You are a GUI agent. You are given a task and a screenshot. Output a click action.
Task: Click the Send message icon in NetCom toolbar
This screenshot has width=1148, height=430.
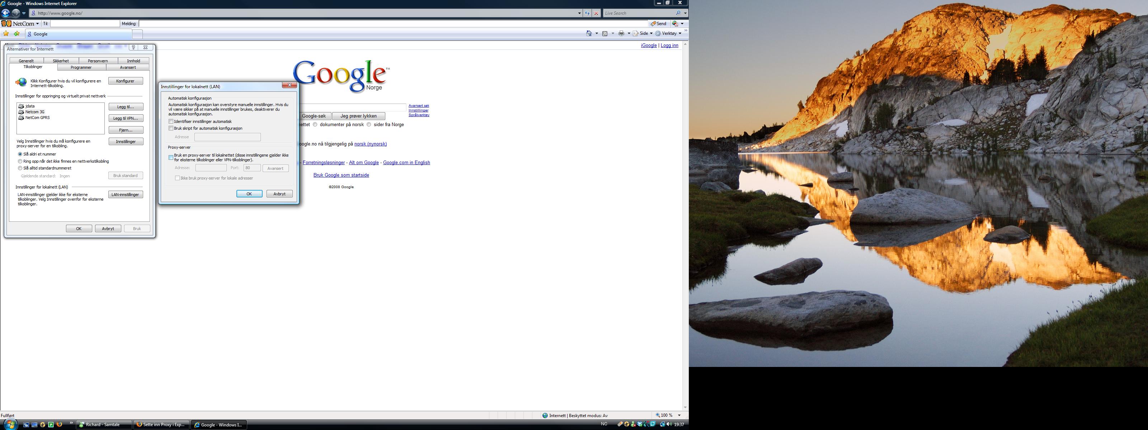(x=653, y=24)
